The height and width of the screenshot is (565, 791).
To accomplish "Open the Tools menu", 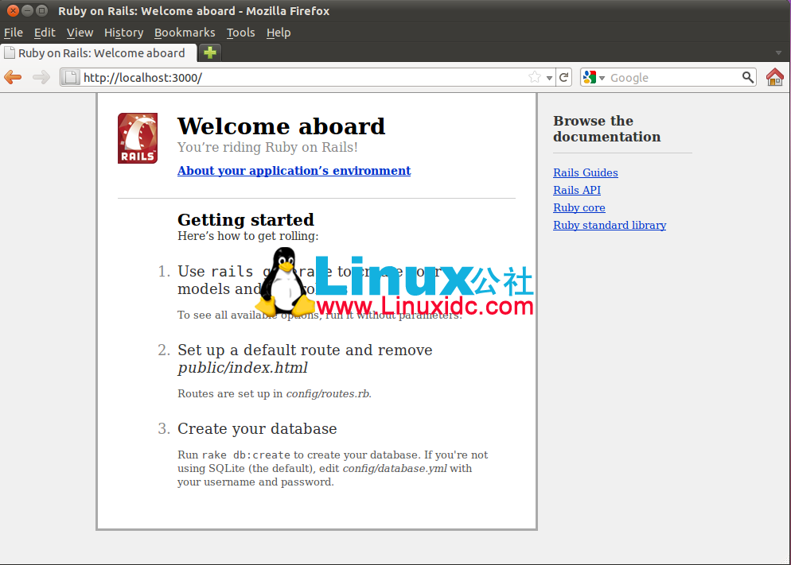I will point(240,33).
